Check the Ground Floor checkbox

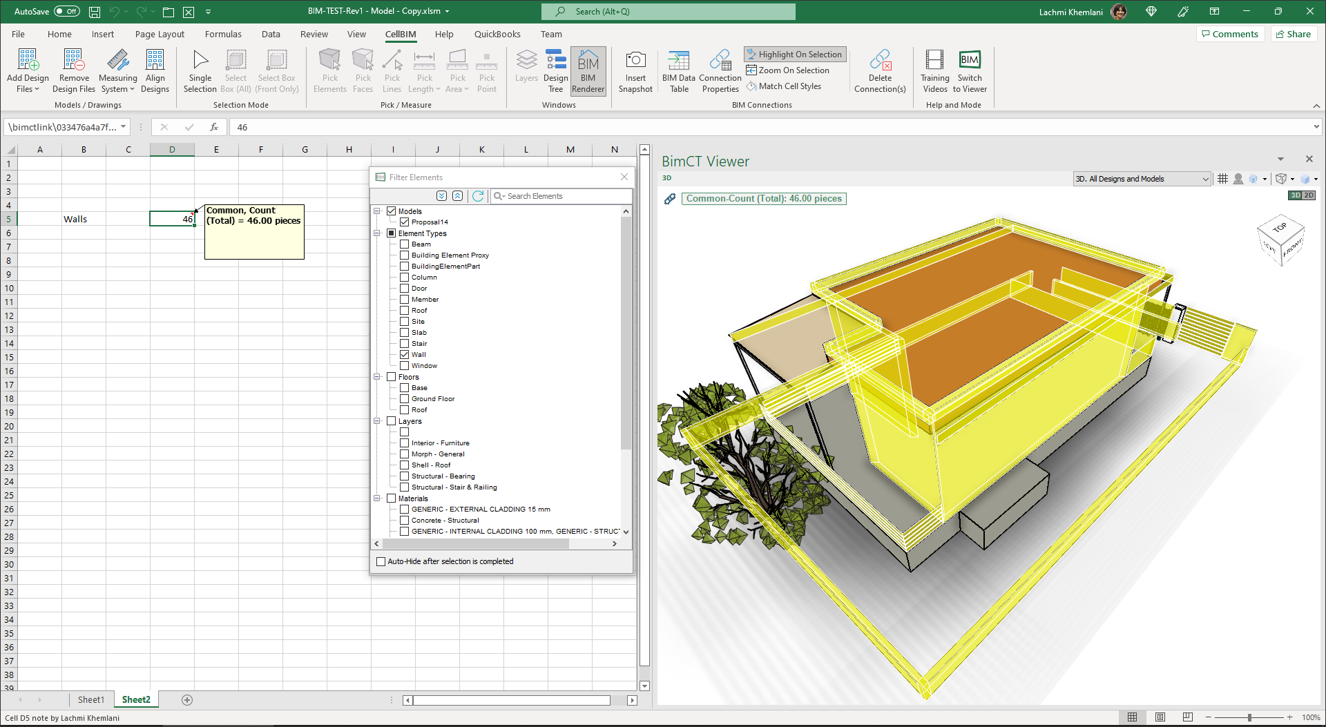pyautogui.click(x=405, y=399)
